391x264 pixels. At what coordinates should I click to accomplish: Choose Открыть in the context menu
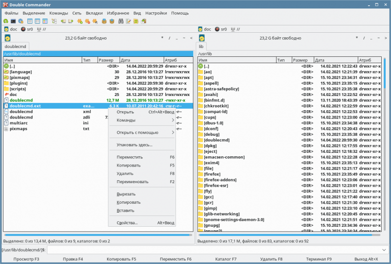pos(142,112)
